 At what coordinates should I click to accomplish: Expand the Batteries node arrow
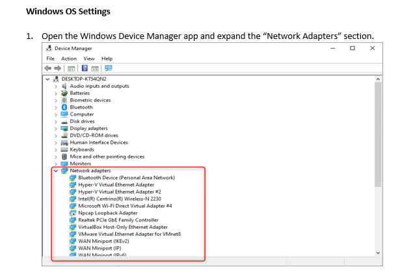click(x=55, y=94)
